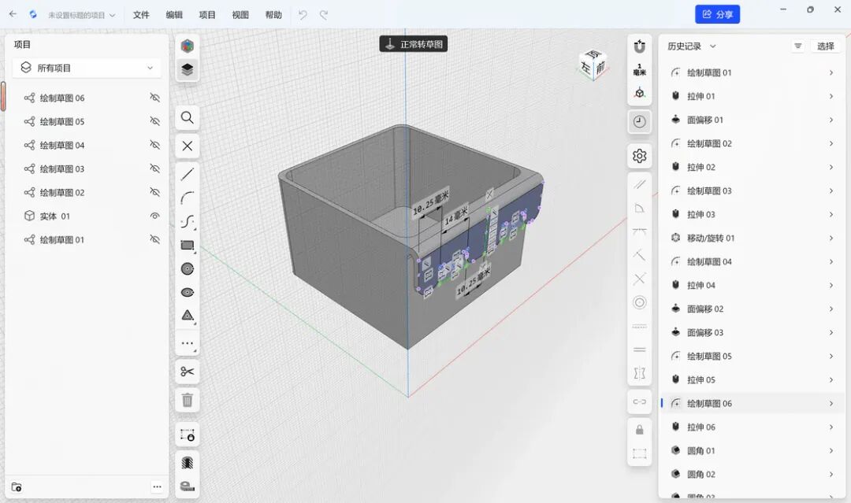This screenshot has height=503, width=851.
Task: Open the 所有项目 dropdown
Action: pyautogui.click(x=87, y=68)
